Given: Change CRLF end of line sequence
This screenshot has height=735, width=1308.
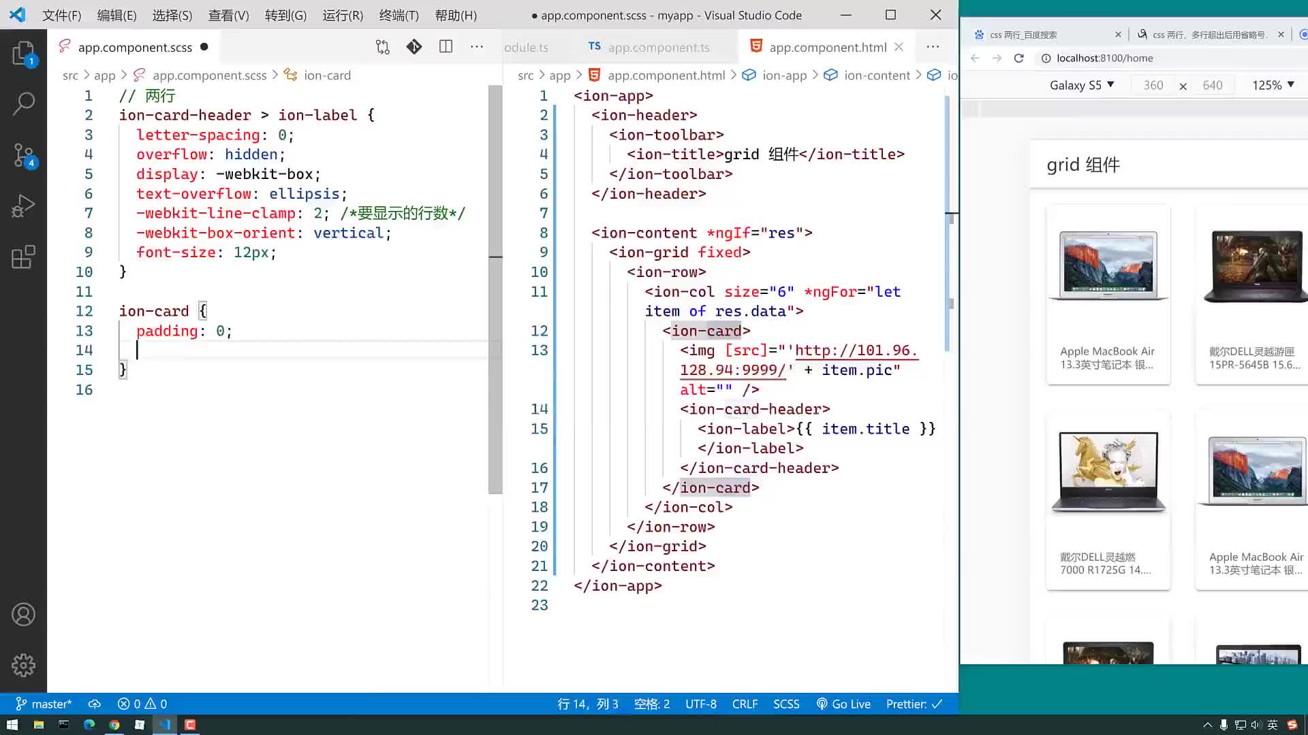Looking at the screenshot, I should pyautogui.click(x=745, y=704).
